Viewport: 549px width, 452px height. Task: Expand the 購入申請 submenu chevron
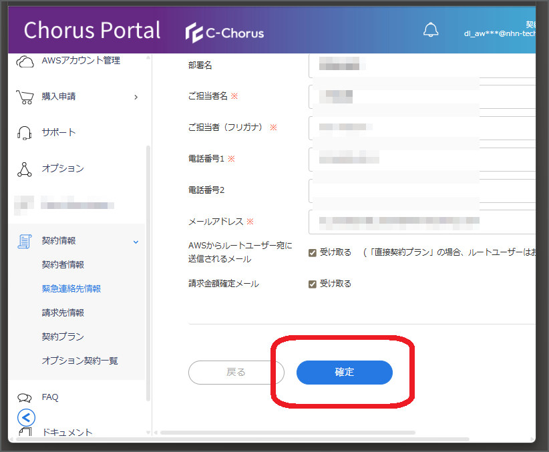click(x=136, y=97)
